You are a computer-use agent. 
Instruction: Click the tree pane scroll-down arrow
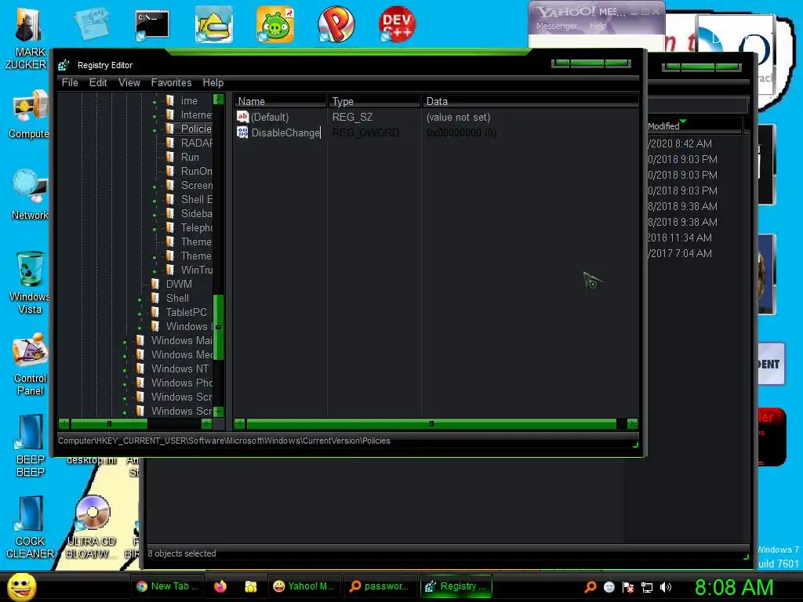pyautogui.click(x=218, y=412)
